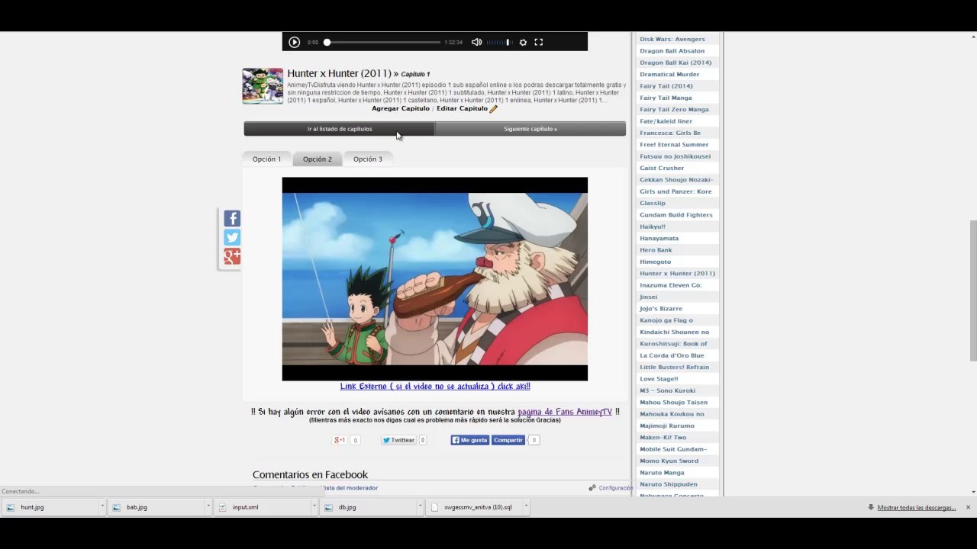
Task: Open Hero Bank entry
Action: tap(656, 250)
